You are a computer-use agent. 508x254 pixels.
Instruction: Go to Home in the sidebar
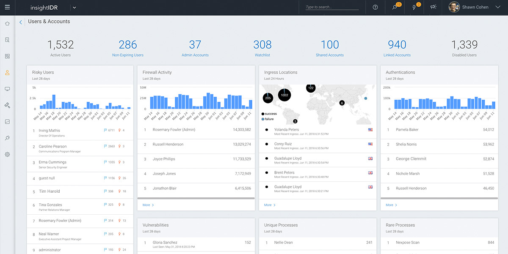[x=7, y=24]
